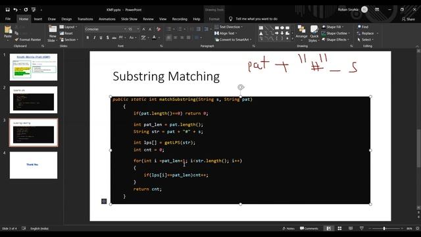Apply text highlight color
Image resolution: width=421 pixels, height=237 pixels.
tap(143, 38)
